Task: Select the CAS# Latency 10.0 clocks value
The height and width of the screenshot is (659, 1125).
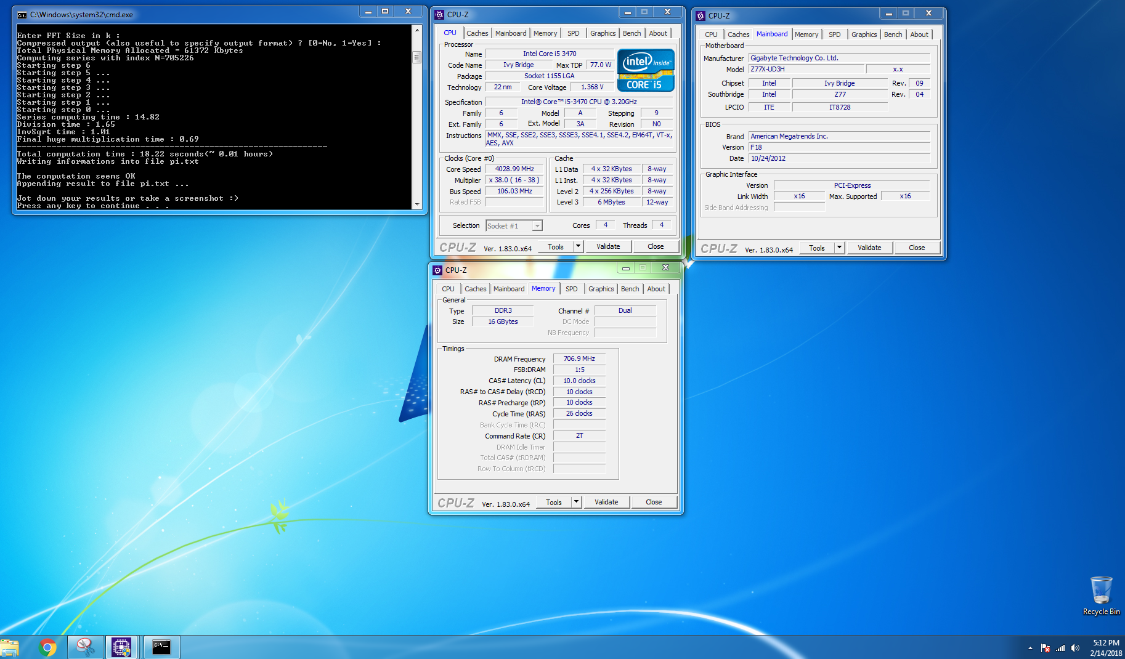Action: [x=579, y=381]
